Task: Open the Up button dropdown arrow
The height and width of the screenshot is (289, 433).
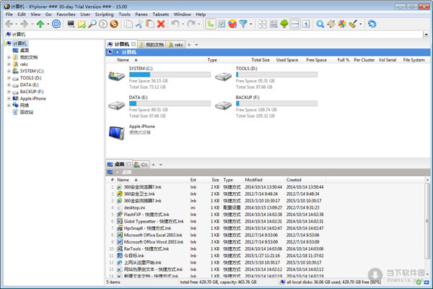Action: pos(48,24)
